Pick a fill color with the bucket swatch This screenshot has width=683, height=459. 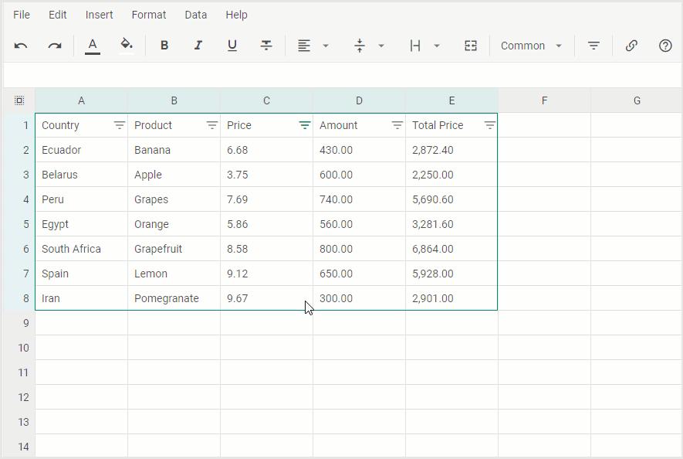click(127, 46)
